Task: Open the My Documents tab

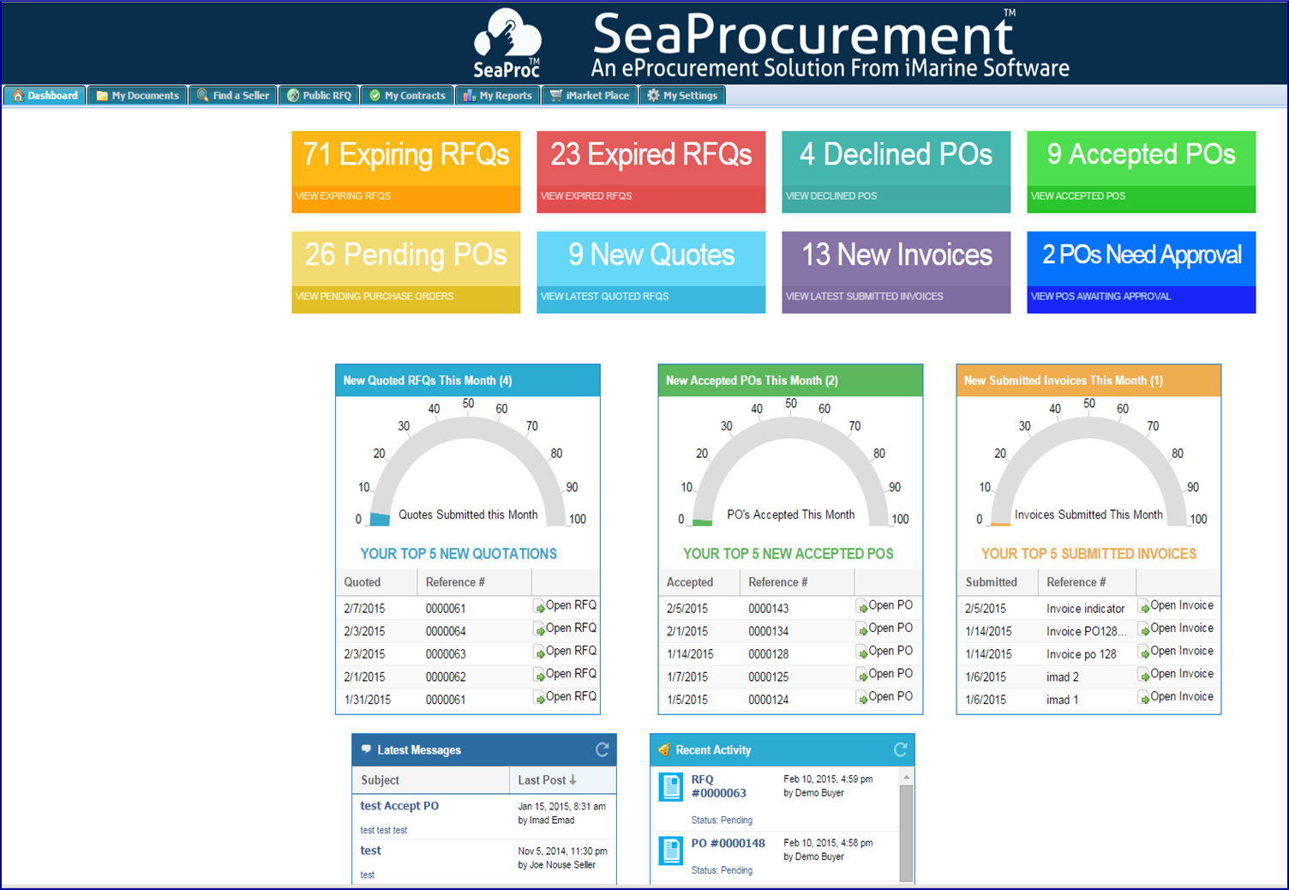Action: [138, 95]
